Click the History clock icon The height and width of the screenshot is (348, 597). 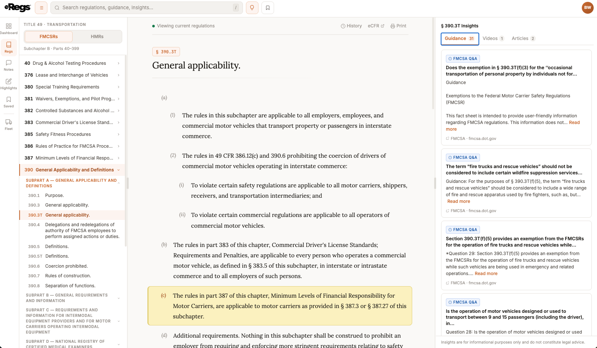point(351,26)
